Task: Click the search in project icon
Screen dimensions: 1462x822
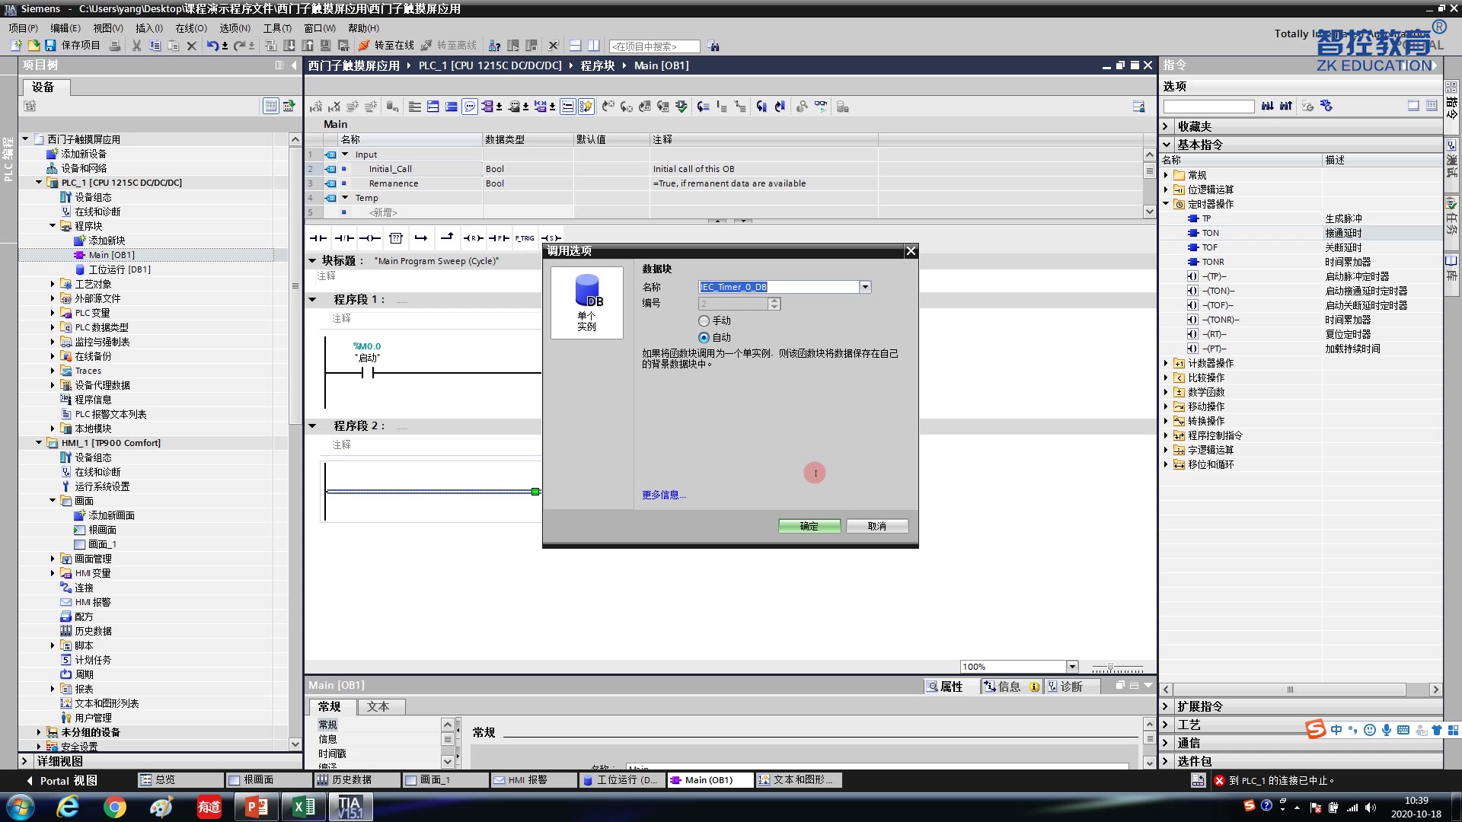Action: 713,46
